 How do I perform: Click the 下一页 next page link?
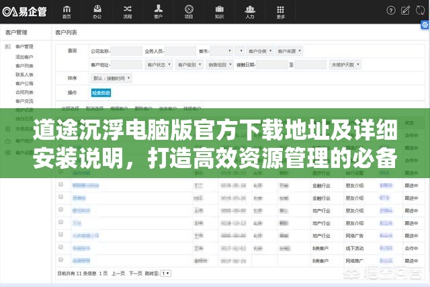pos(136,274)
